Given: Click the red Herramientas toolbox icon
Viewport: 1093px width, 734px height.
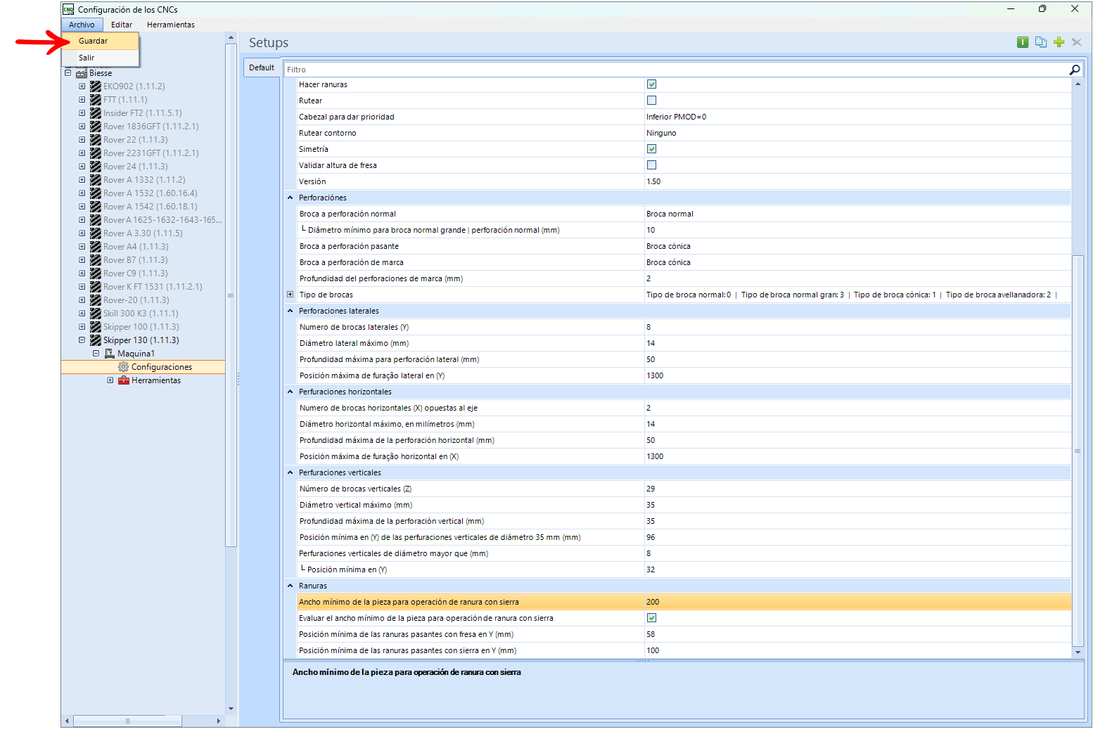Looking at the screenshot, I should tap(124, 380).
